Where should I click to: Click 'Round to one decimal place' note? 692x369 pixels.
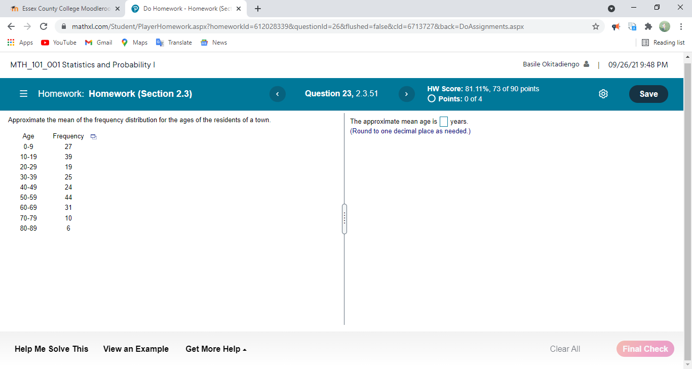[410, 131]
